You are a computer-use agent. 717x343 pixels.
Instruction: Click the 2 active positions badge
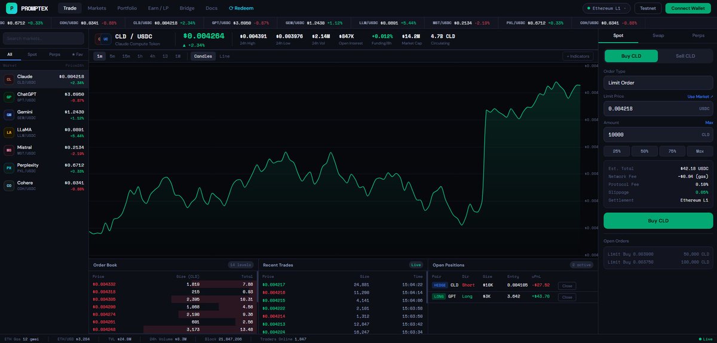[581, 265]
